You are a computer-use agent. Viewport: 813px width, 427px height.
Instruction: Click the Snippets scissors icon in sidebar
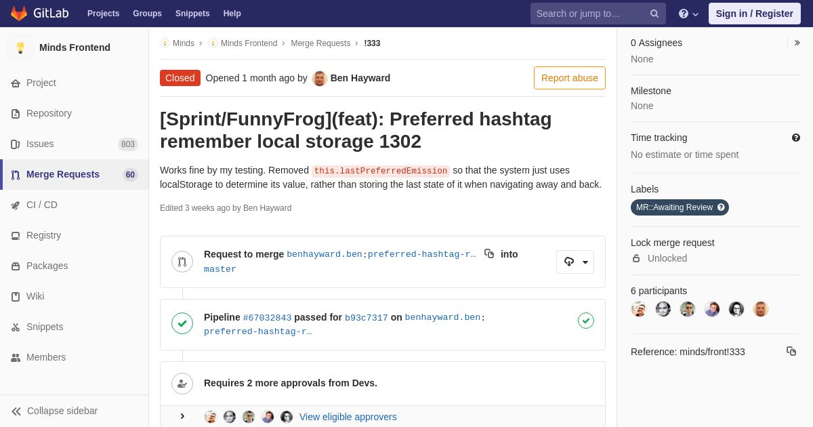coord(16,327)
